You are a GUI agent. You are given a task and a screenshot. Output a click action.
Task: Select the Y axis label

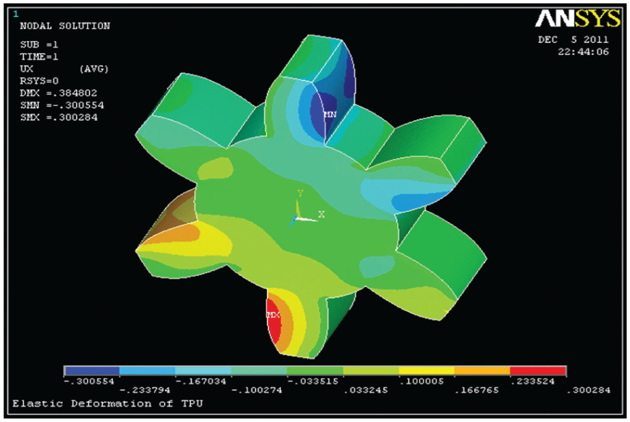300,194
